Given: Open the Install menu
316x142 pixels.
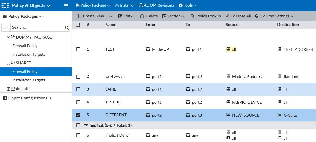Looking at the screenshot, I should pyautogui.click(x=125, y=5).
